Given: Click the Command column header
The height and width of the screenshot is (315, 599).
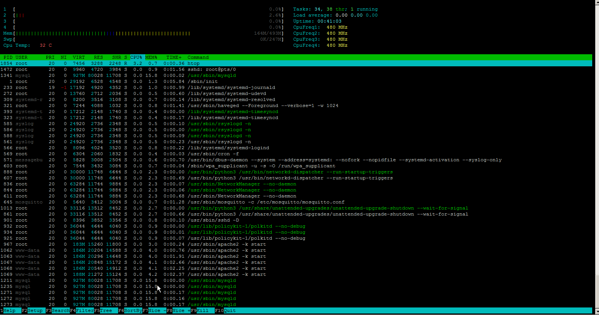Looking at the screenshot, I should 198,57.
